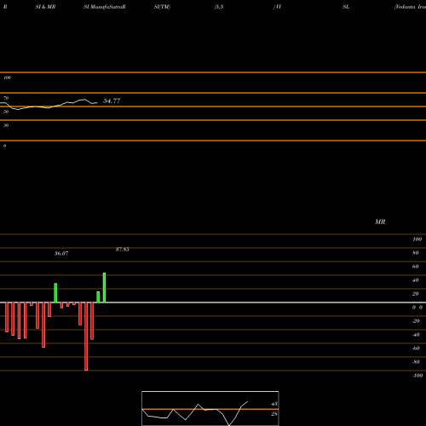Click the "SI(TM)" header text
The height and width of the screenshot is (426, 426).
click(162, 7)
